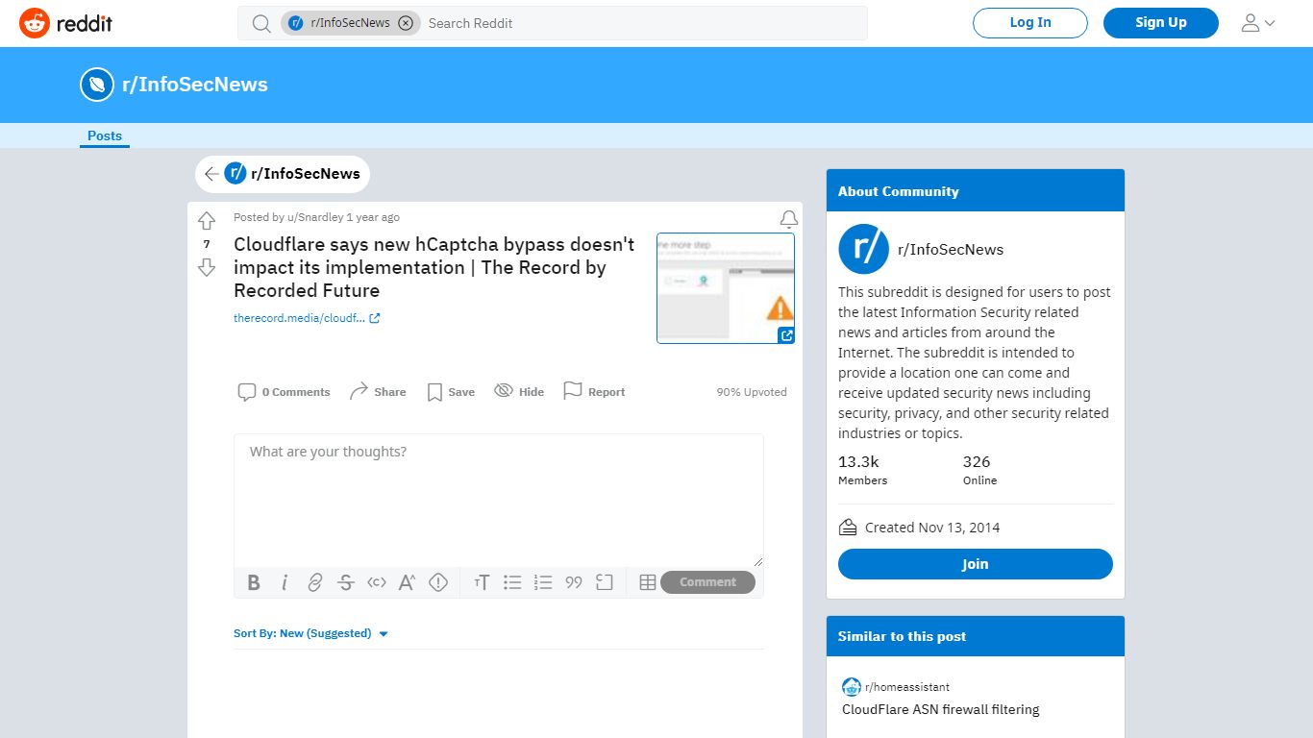Screen dimensions: 1313x738
Task: Insert a bulleted list
Action: coord(513,582)
